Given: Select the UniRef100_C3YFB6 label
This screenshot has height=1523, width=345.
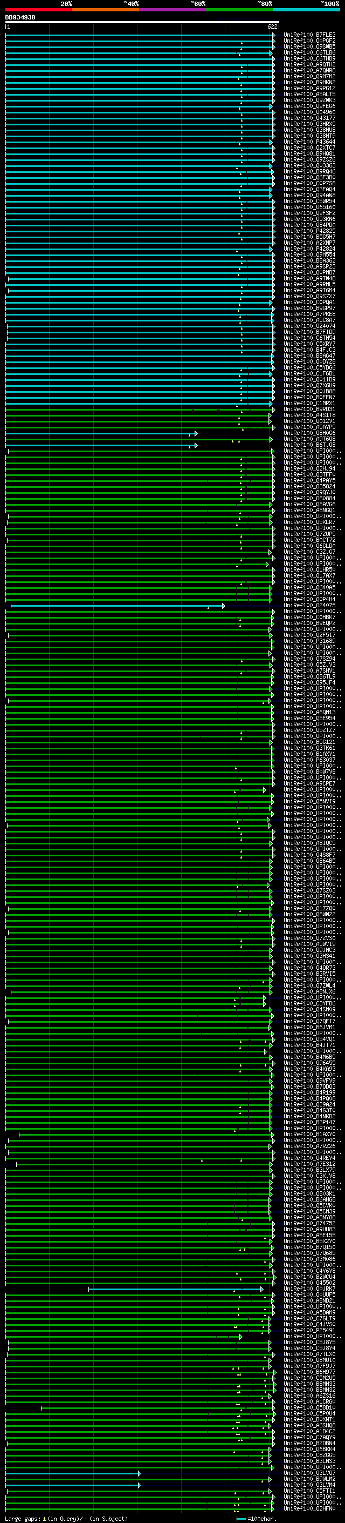Looking at the screenshot, I should pos(309,1003).
